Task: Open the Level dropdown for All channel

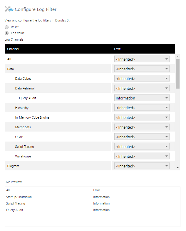Action: tap(142, 59)
